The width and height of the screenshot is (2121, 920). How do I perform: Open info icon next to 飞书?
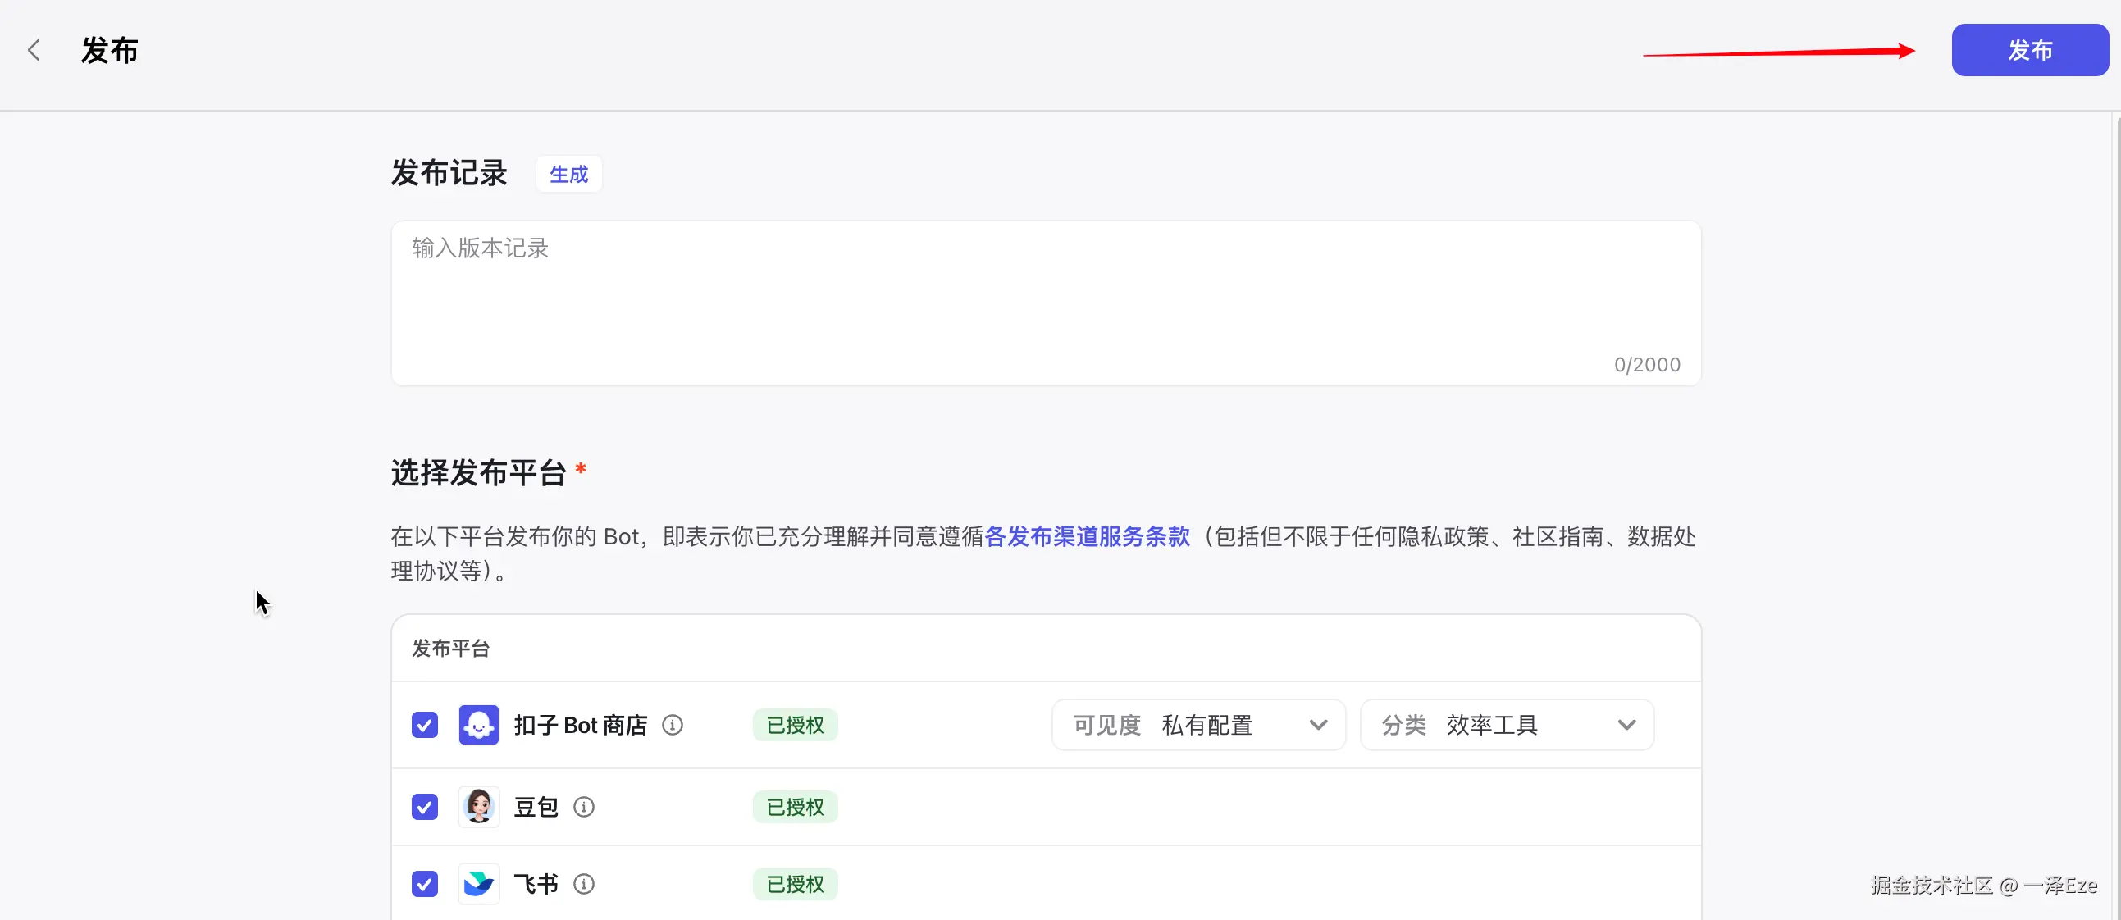point(584,884)
